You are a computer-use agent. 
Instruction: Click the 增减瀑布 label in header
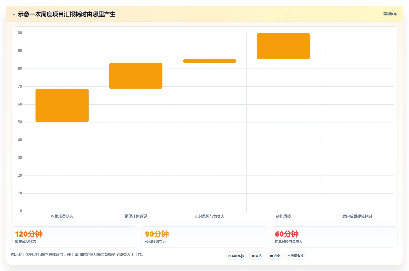click(389, 14)
